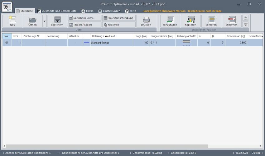Copy the position with Kopieren icon

click(x=190, y=21)
